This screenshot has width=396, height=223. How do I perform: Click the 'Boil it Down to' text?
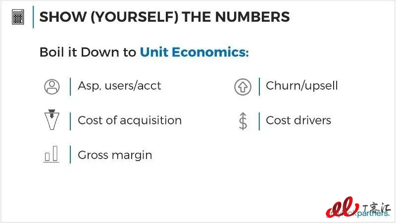88,53
